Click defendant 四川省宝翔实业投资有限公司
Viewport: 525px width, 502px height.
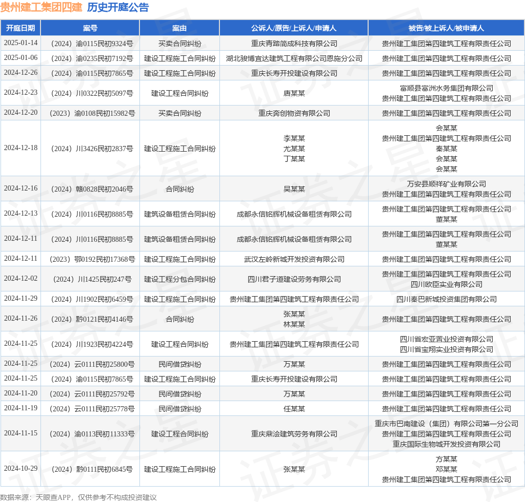point(447,349)
